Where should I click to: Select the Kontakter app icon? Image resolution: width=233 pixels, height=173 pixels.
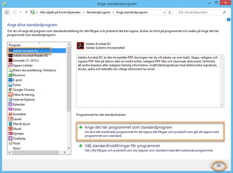coord(11,114)
